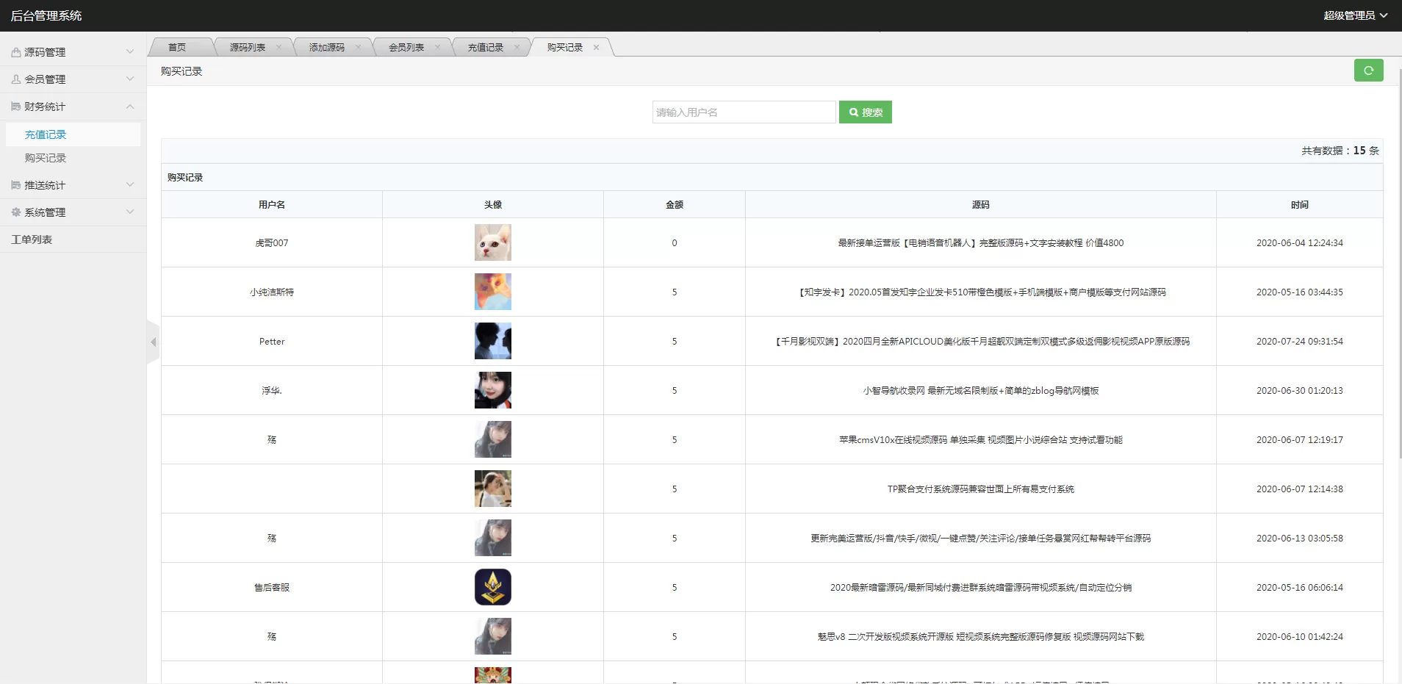Expand the 源码管理 sidebar section

[129, 51]
